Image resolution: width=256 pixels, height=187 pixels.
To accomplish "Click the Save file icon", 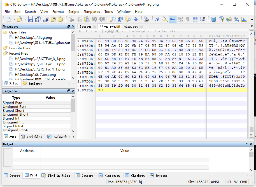I will pos(31,19).
